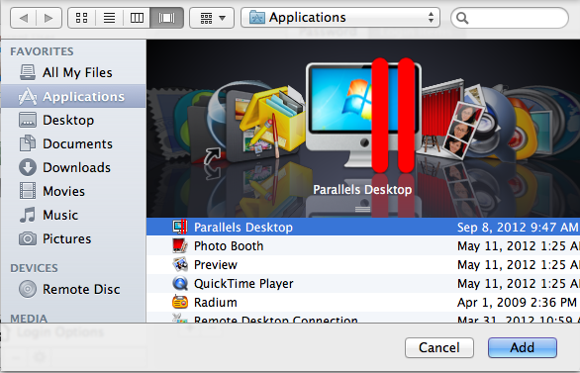The height and width of the screenshot is (373, 580).
Task: Click Apr 1, 2009 2:36 PM date
Action: tap(517, 303)
